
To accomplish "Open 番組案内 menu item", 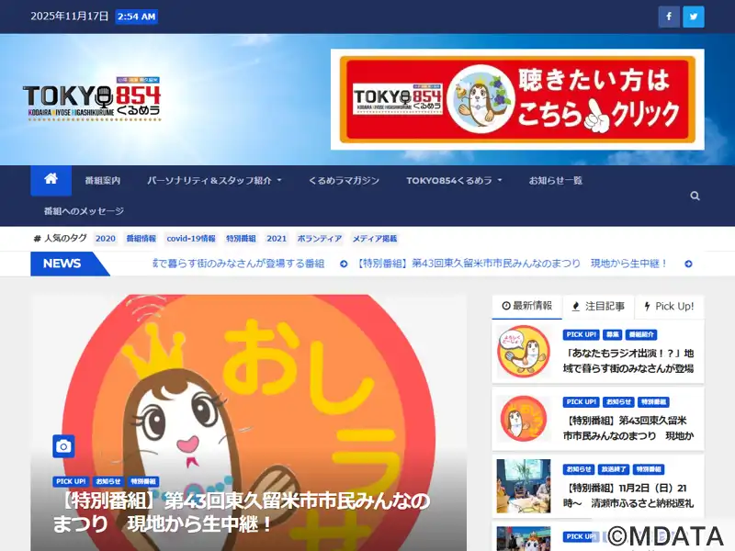I will [x=103, y=180].
